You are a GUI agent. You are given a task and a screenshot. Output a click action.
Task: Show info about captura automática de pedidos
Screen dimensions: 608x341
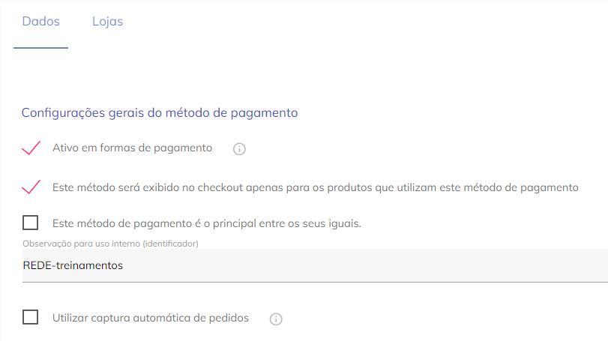point(276,319)
